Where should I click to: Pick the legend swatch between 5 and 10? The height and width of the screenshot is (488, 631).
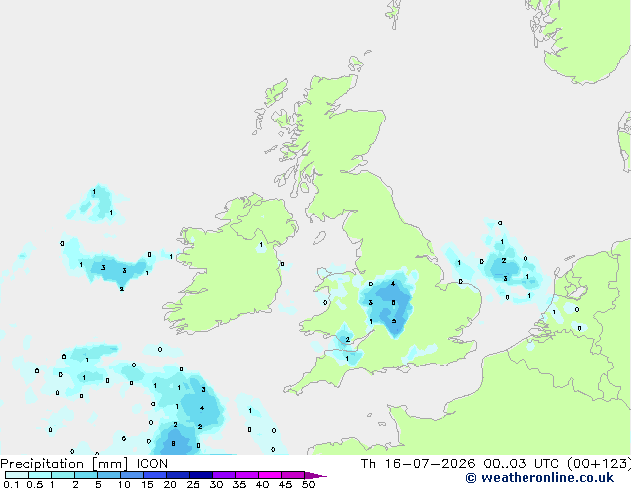108,475
